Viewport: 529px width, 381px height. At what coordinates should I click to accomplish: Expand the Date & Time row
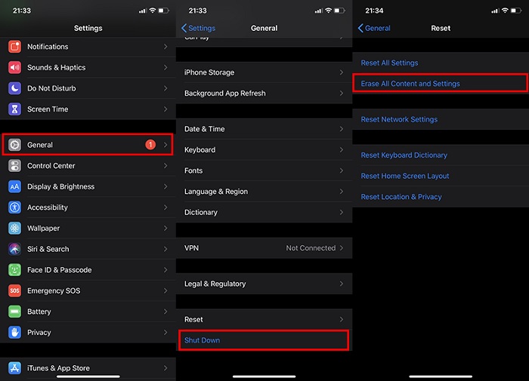[x=264, y=129]
